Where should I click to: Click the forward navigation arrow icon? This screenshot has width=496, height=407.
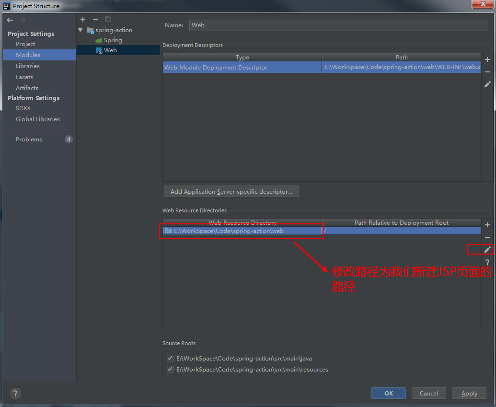[23, 20]
